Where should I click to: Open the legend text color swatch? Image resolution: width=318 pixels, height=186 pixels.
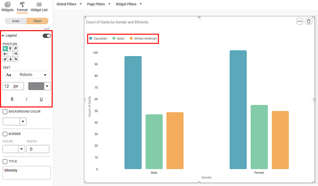37,86
